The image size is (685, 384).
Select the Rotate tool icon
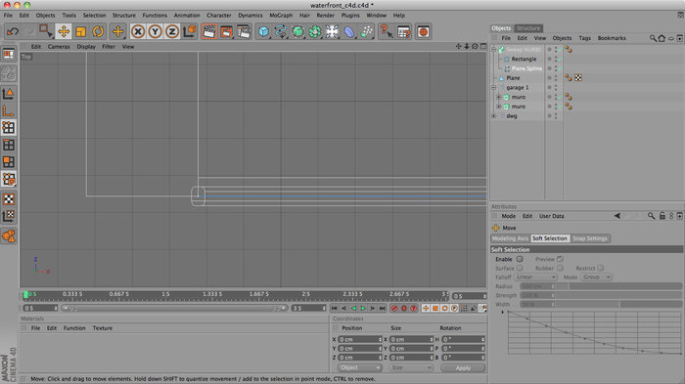point(98,31)
